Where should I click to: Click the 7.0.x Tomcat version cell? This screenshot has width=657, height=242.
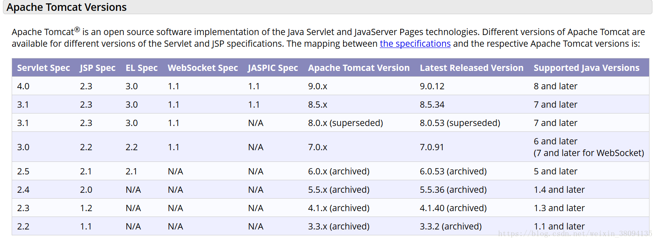point(318,147)
